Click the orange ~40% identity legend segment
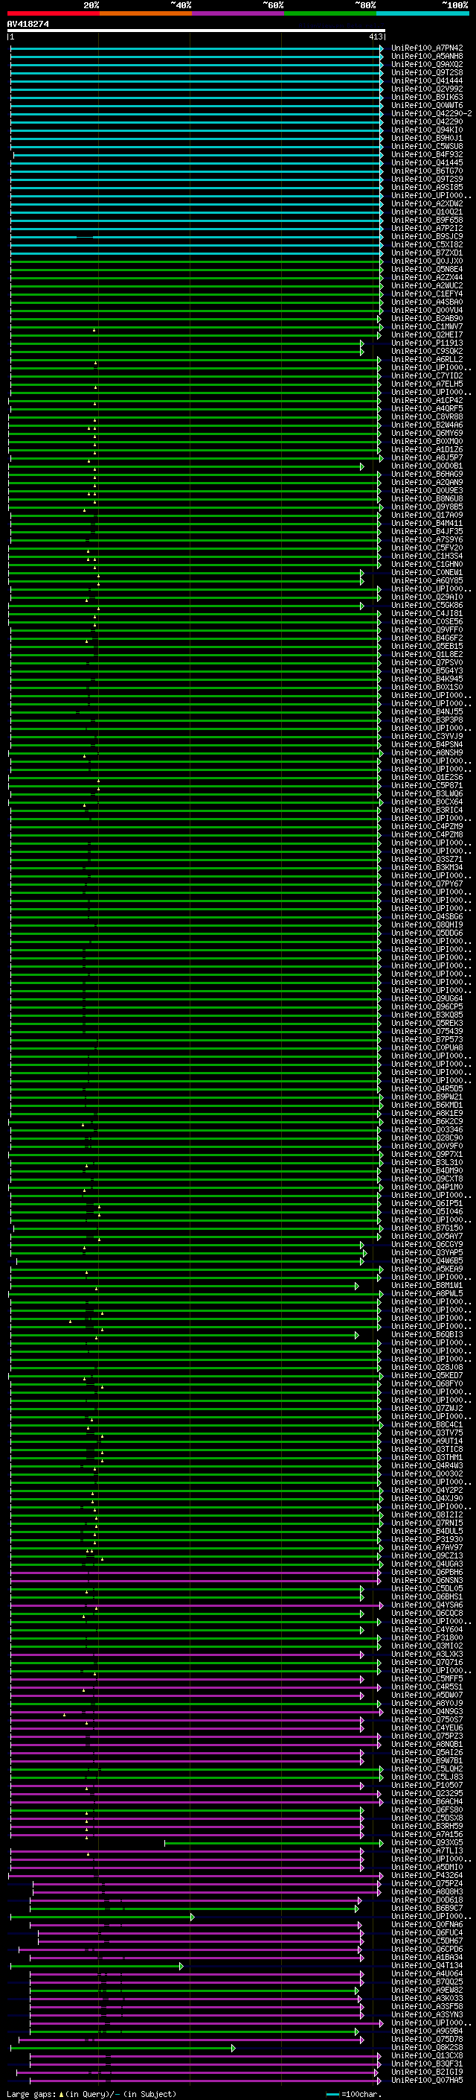Screen dimensions: 476x2100 click(x=145, y=14)
